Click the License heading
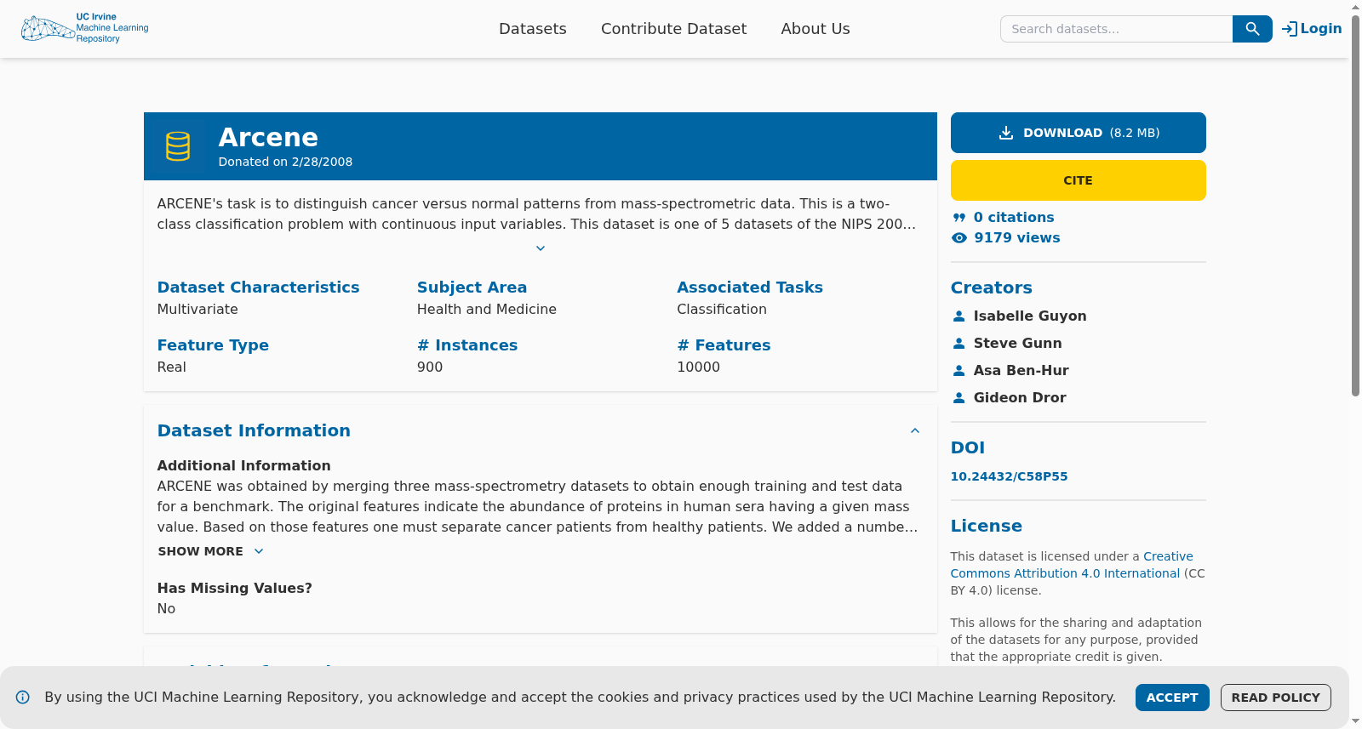Screen dimensions: 1362x729 click(x=987, y=526)
